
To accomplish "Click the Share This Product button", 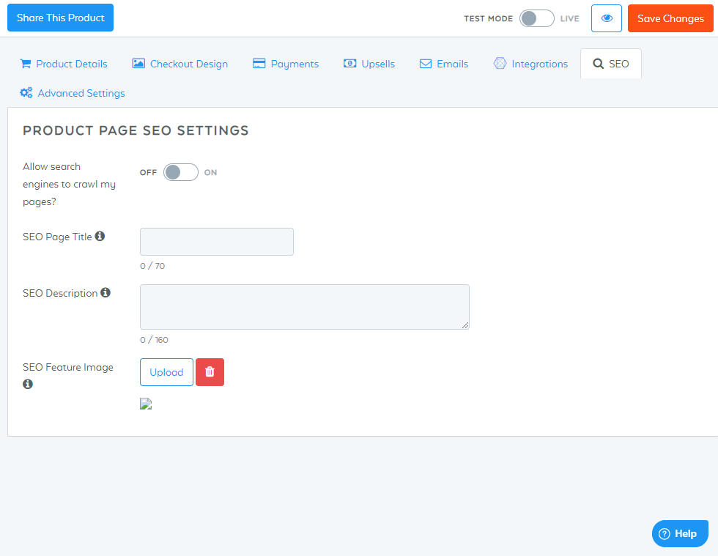I will tap(60, 18).
